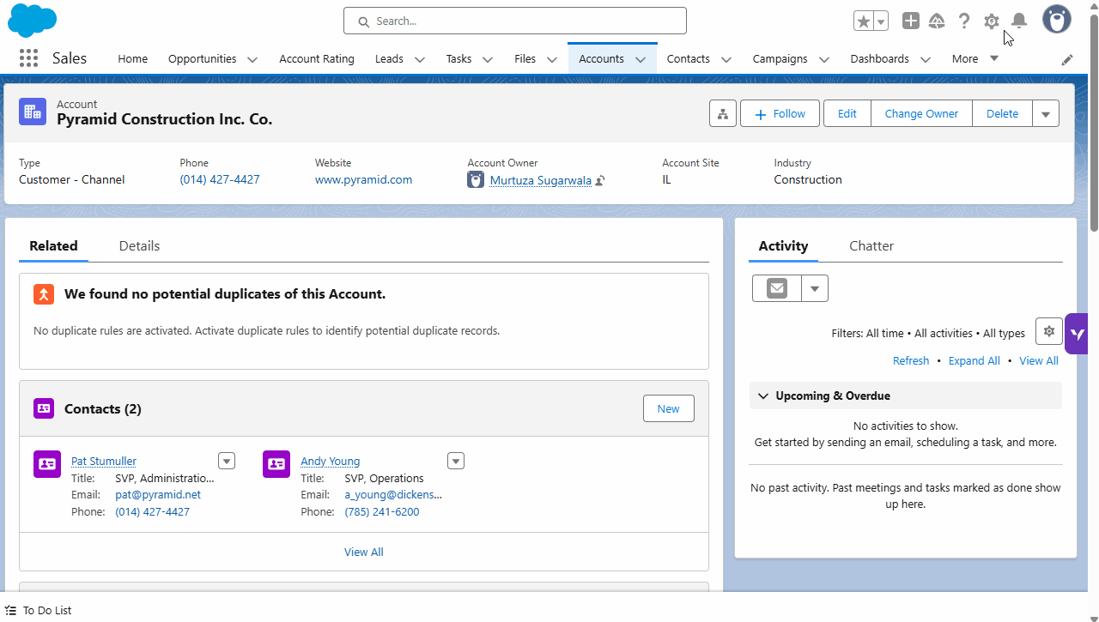
Task: Go to the Home tab
Action: click(x=133, y=59)
